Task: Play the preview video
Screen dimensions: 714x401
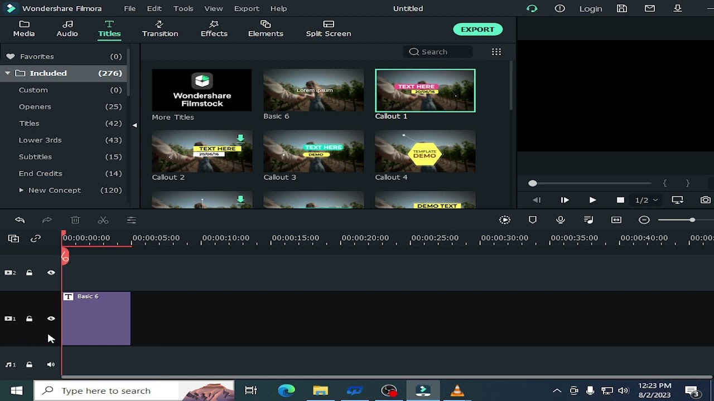Action: coord(592,200)
